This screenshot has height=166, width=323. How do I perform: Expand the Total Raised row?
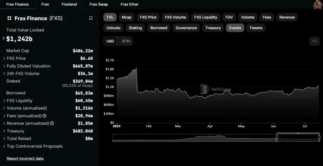(x=4, y=139)
